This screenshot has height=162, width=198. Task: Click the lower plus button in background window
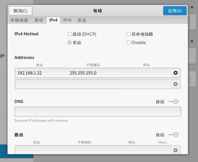click(x=192, y=41)
